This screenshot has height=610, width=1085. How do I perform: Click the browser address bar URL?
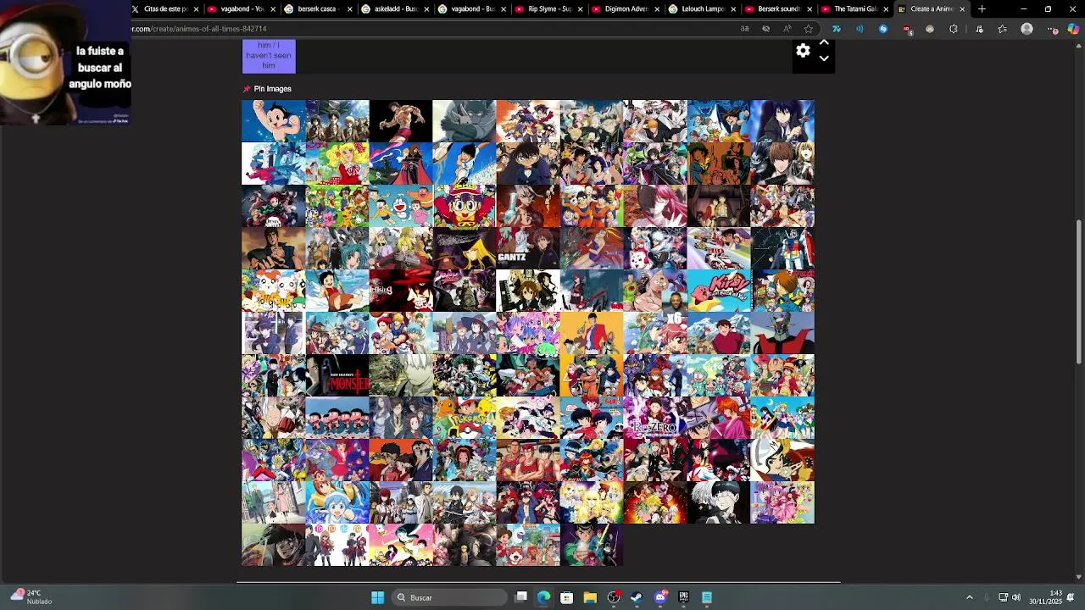click(199, 29)
